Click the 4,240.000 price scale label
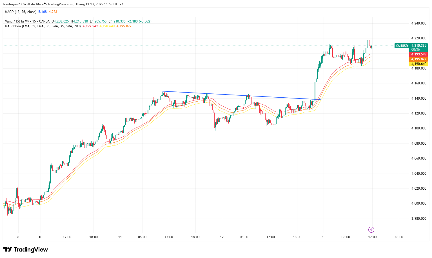 418,23
